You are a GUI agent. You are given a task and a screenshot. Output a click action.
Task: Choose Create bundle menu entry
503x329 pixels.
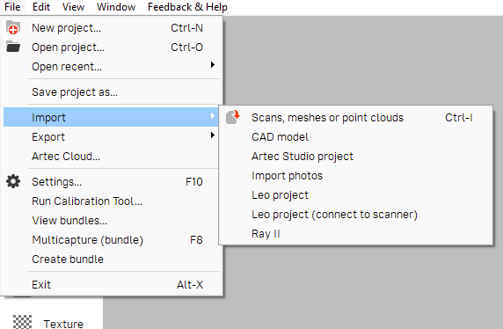point(112,259)
